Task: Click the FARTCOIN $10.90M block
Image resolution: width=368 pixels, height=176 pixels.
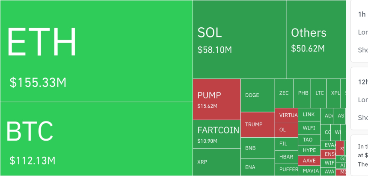Action: [217, 134]
